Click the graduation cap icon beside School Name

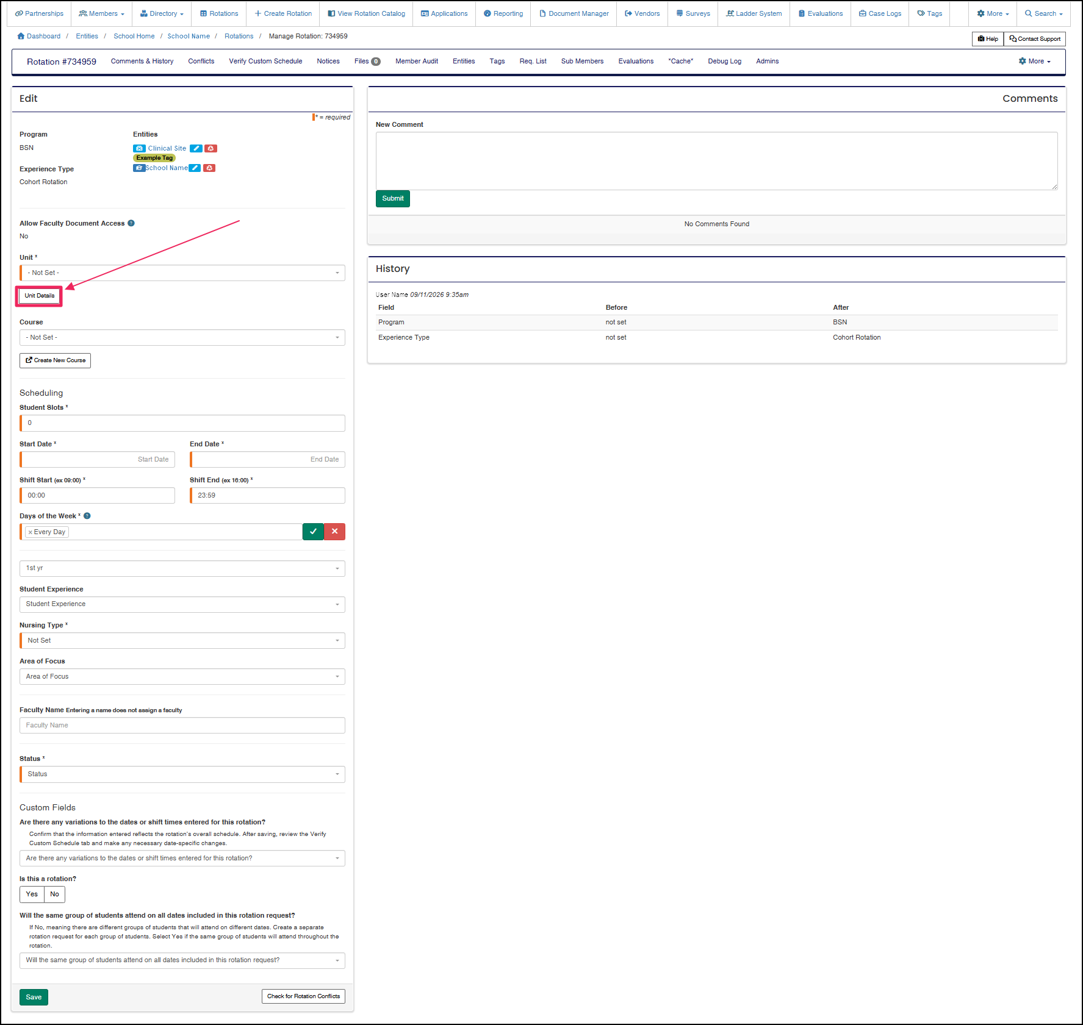coord(139,168)
